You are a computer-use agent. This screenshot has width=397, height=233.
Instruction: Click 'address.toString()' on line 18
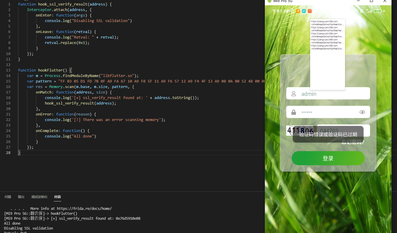point(175,98)
